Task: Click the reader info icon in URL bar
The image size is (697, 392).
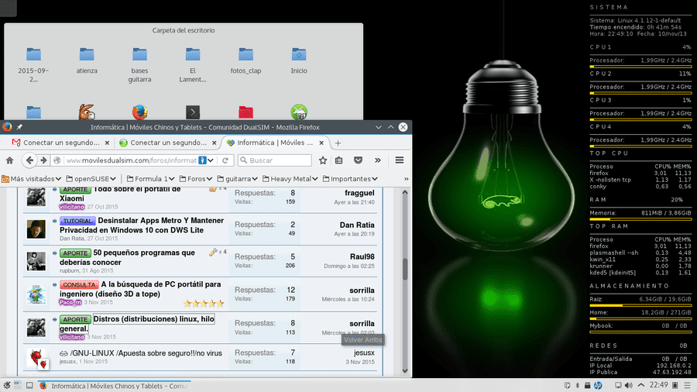Action: tap(202, 160)
